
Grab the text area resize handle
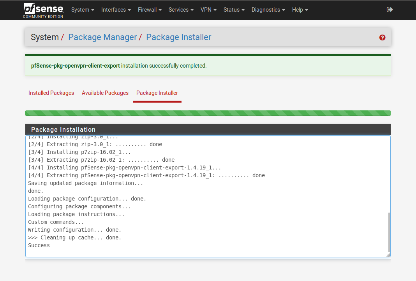388,255
